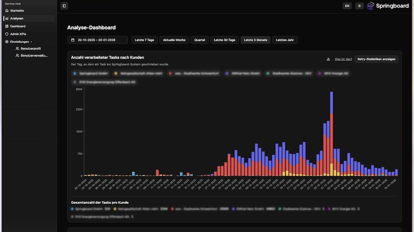This screenshot has height=232, width=414.
Task: Collapse sidebar with the panel toggle icon
Action: coord(64,6)
